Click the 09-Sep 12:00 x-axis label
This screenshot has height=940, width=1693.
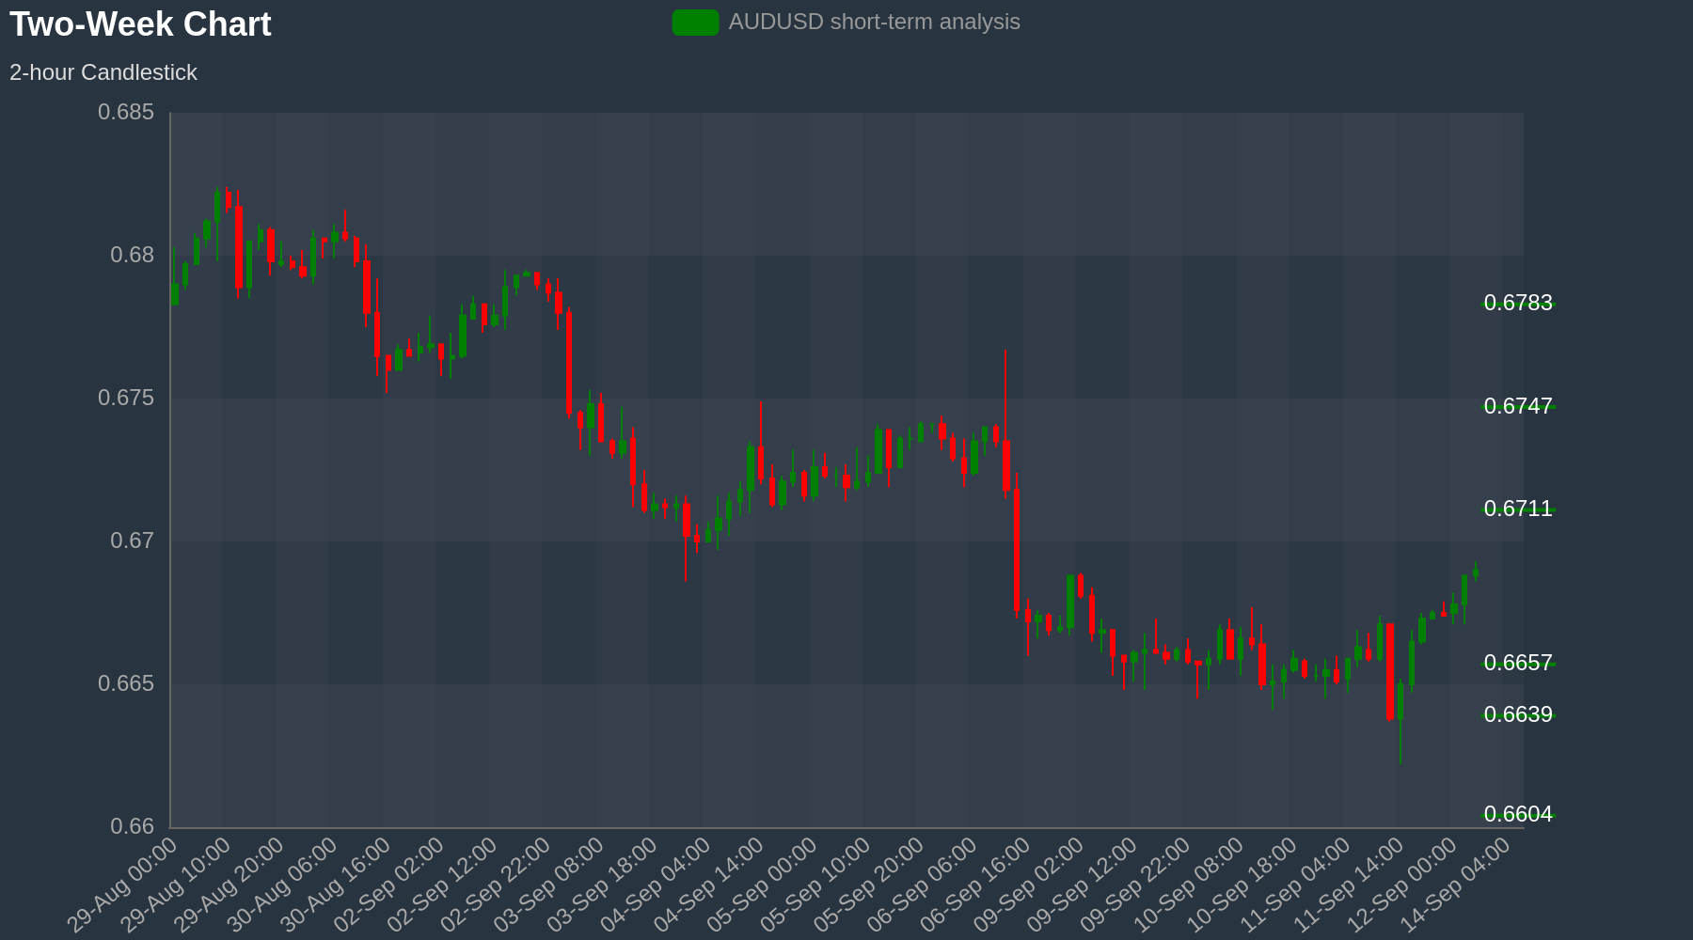tap(1082, 885)
